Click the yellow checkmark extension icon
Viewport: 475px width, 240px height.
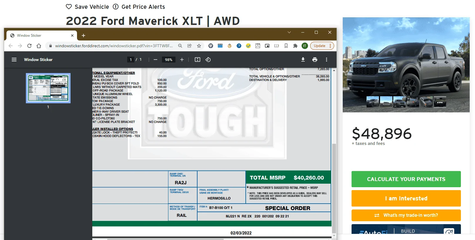(248, 46)
